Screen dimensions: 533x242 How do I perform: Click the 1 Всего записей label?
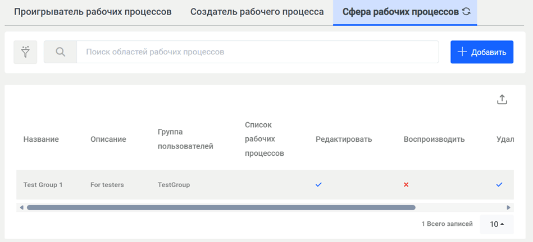[x=447, y=224]
